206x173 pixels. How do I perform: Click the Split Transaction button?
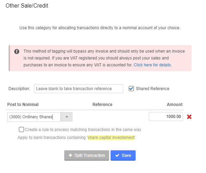point(87,155)
